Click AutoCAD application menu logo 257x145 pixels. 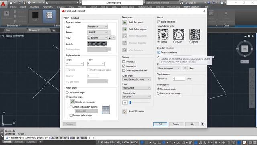point(3,4)
